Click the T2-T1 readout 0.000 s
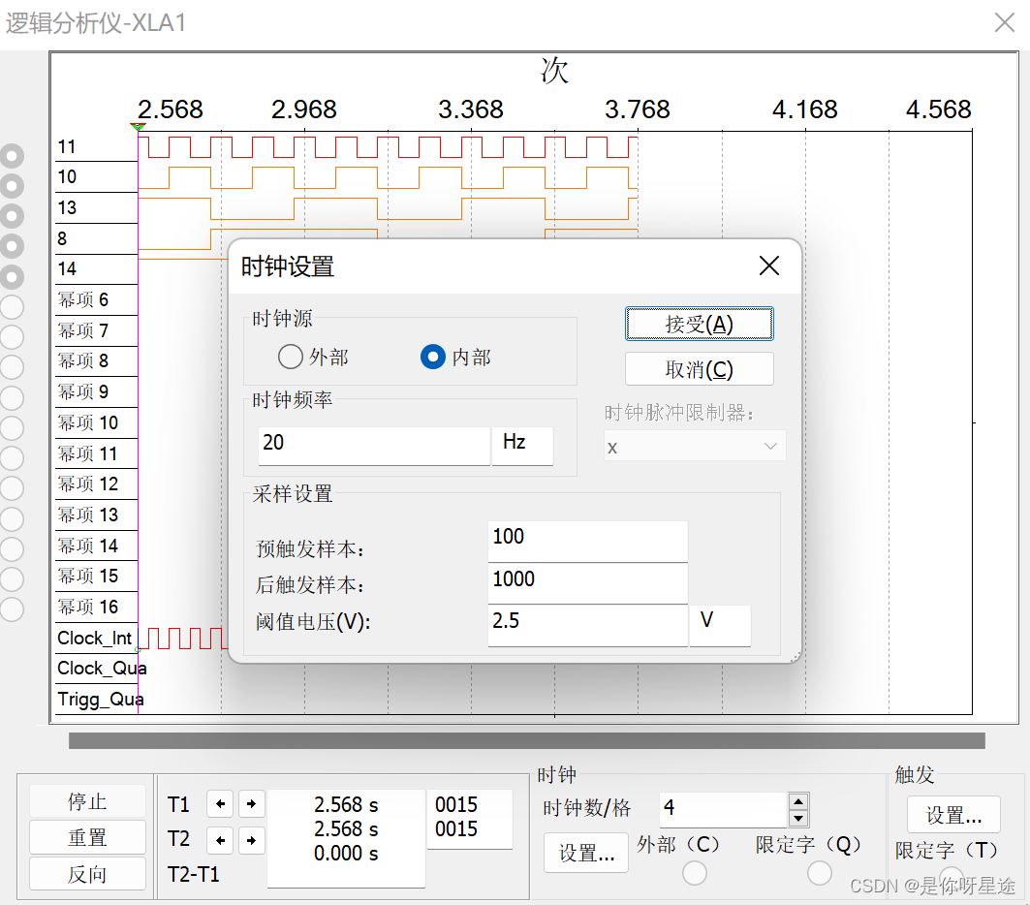Viewport: 1030px width, 905px height. click(346, 853)
